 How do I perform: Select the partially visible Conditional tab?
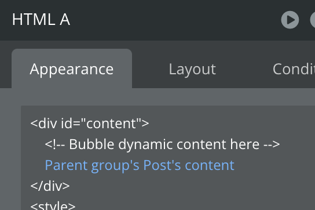294,69
